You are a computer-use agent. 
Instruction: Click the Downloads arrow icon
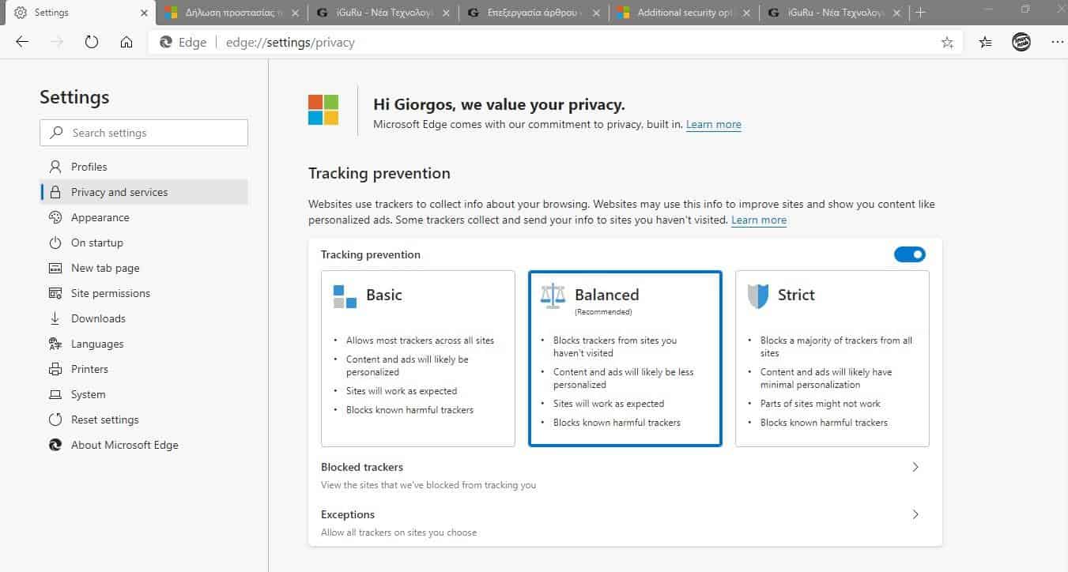click(55, 318)
